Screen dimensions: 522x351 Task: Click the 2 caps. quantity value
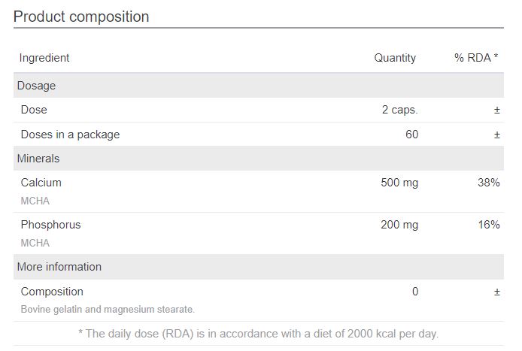click(x=399, y=110)
